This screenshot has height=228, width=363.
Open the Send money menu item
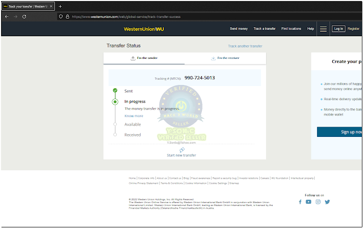click(239, 29)
